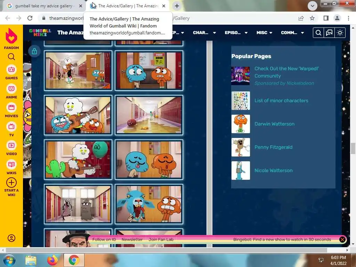The height and width of the screenshot is (267, 356).
Task: Open gallery image with green balloon and cactus
Action: point(78,159)
